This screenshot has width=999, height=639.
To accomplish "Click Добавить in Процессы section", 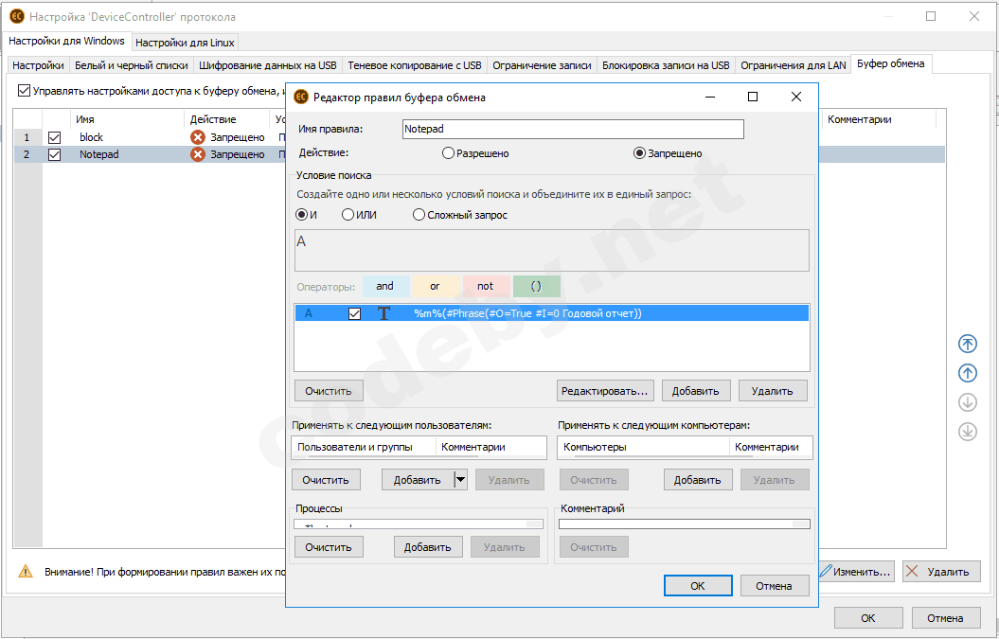I will 427,546.
